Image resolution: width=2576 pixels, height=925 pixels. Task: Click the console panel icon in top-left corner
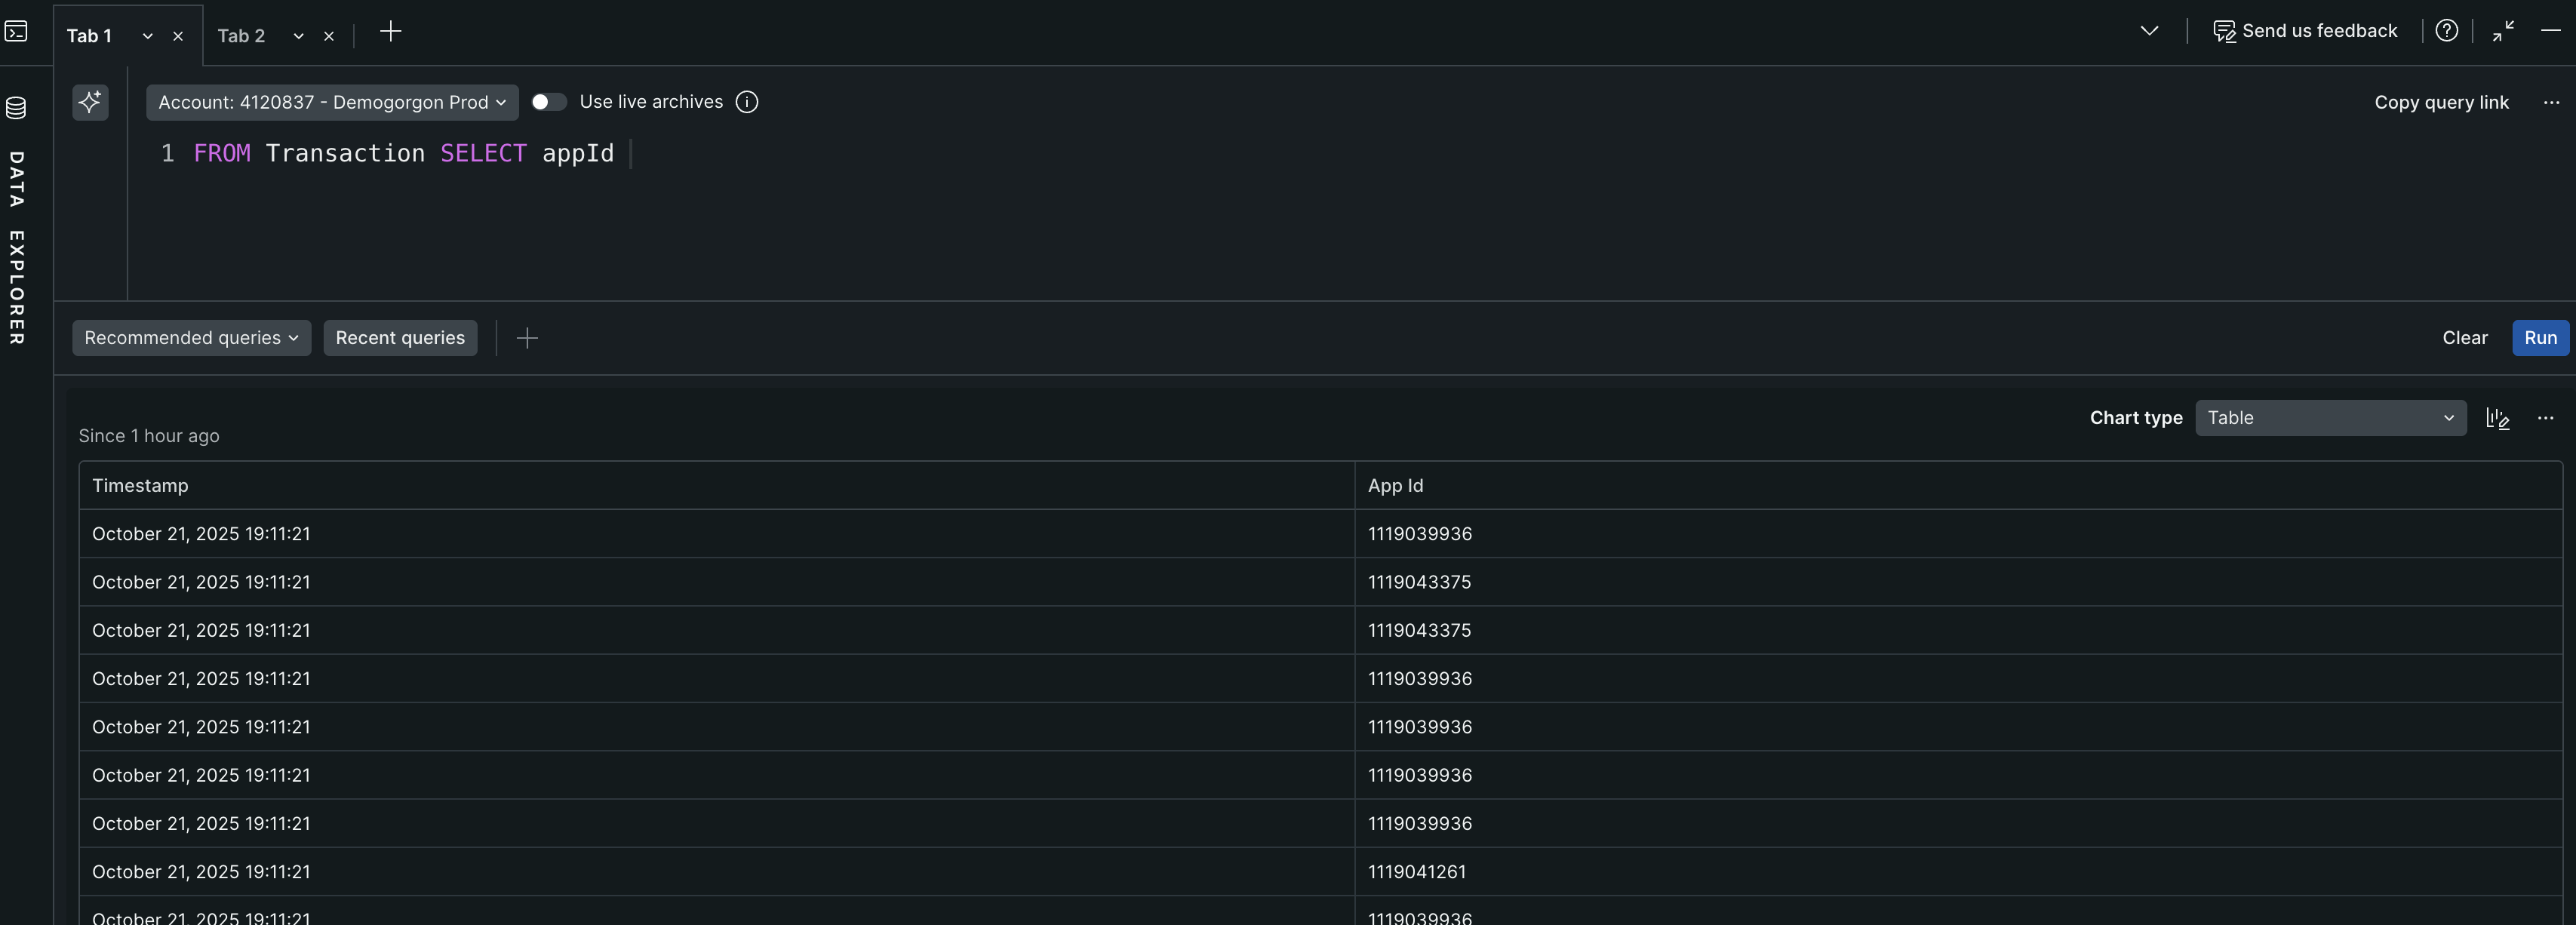(x=16, y=31)
